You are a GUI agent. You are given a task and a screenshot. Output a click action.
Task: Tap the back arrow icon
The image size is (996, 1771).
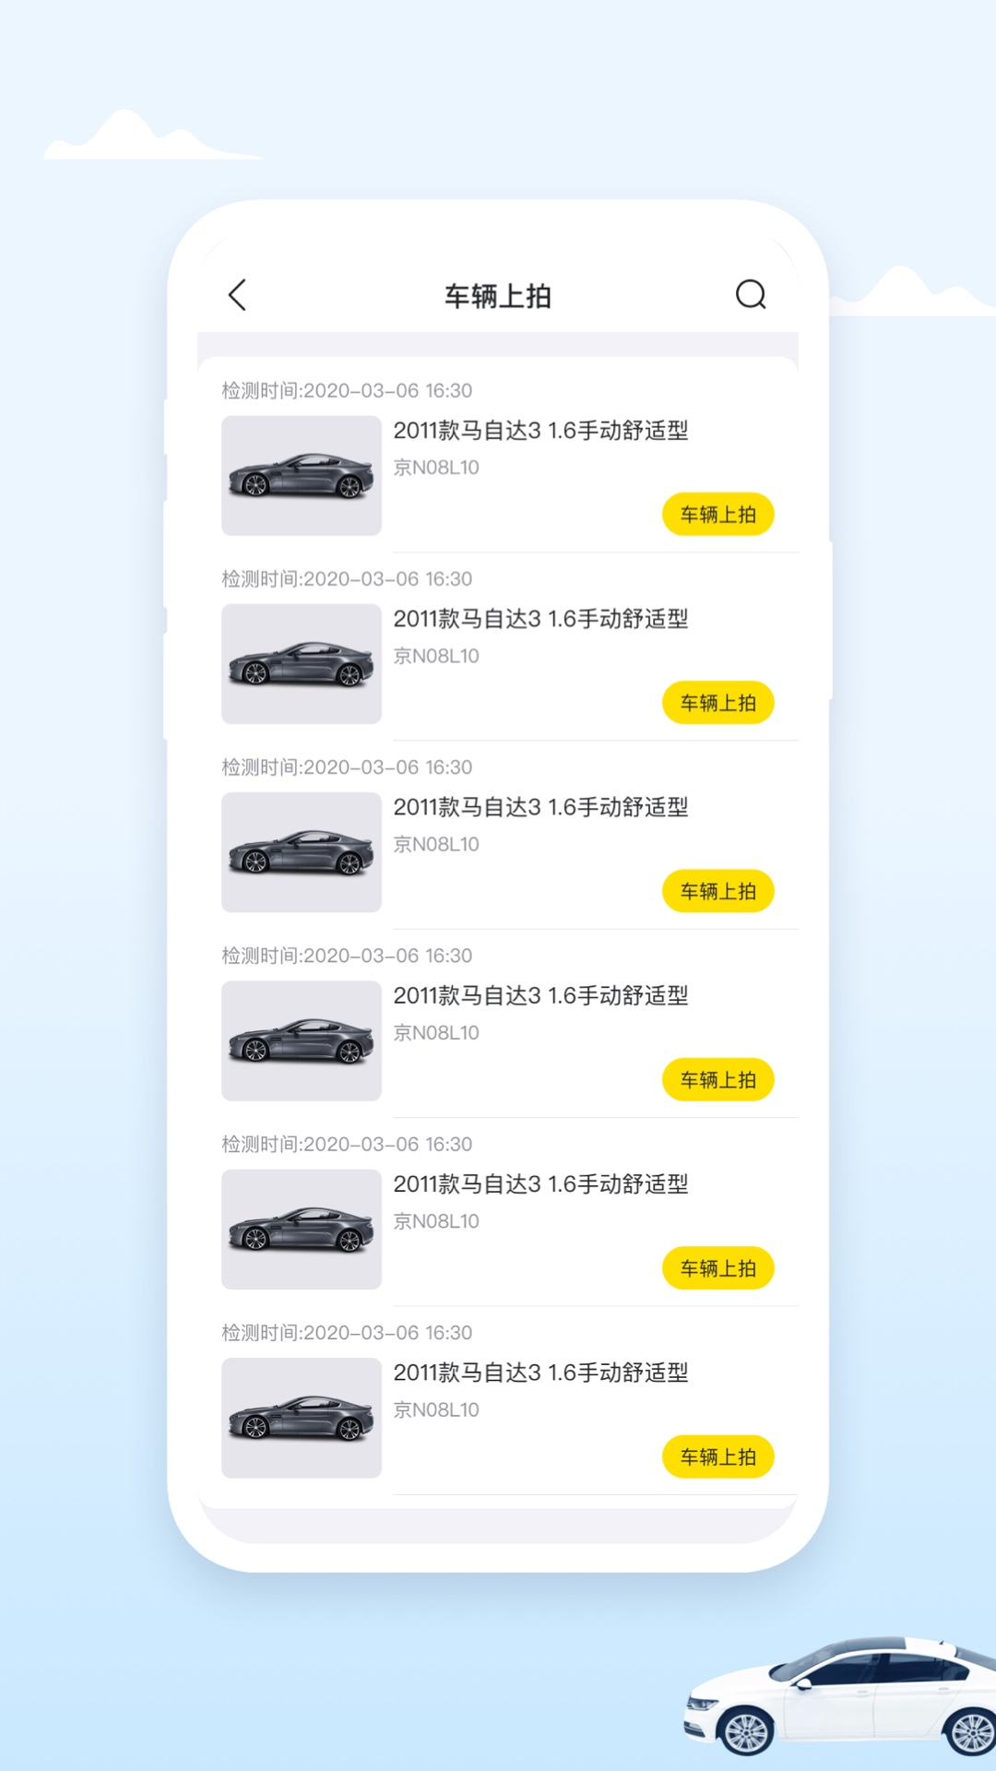pyautogui.click(x=237, y=295)
